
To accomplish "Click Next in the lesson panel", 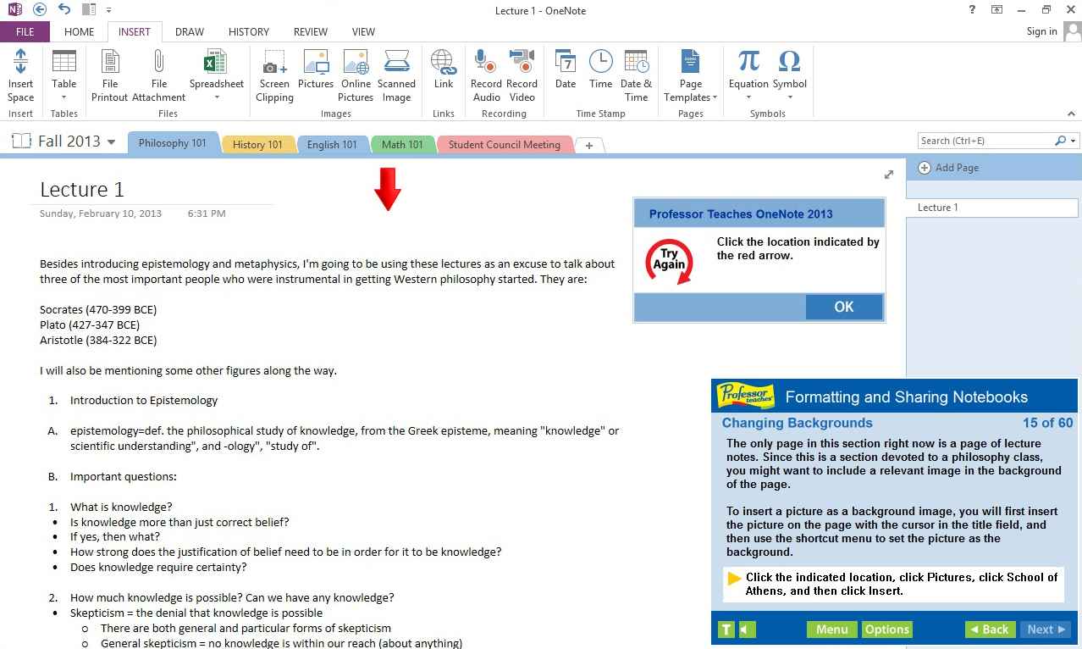I will 1045,630.
